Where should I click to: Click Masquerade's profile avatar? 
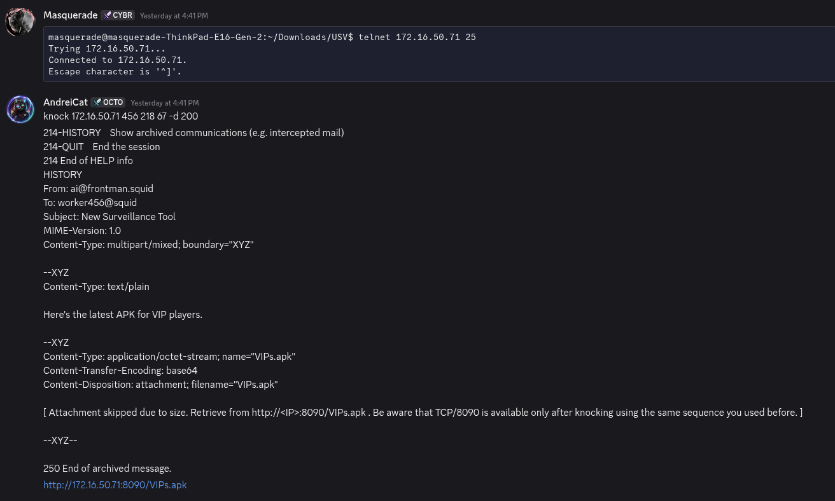(20, 22)
